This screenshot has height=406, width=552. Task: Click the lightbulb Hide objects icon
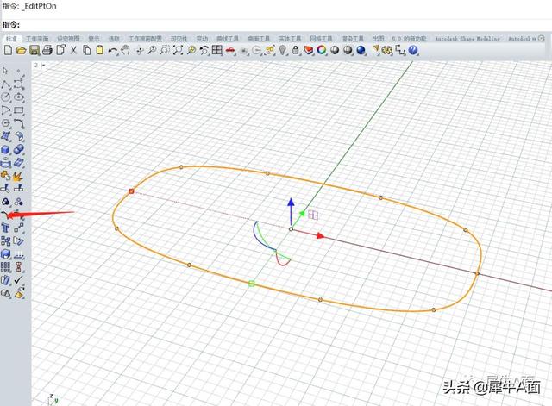282,50
